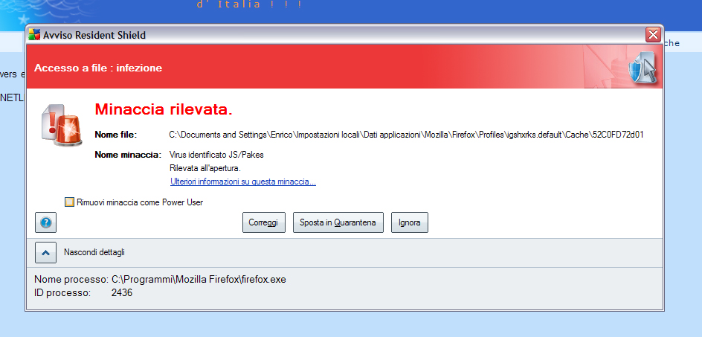Open Ulteriori informazioni su questa minaccia link

242,182
